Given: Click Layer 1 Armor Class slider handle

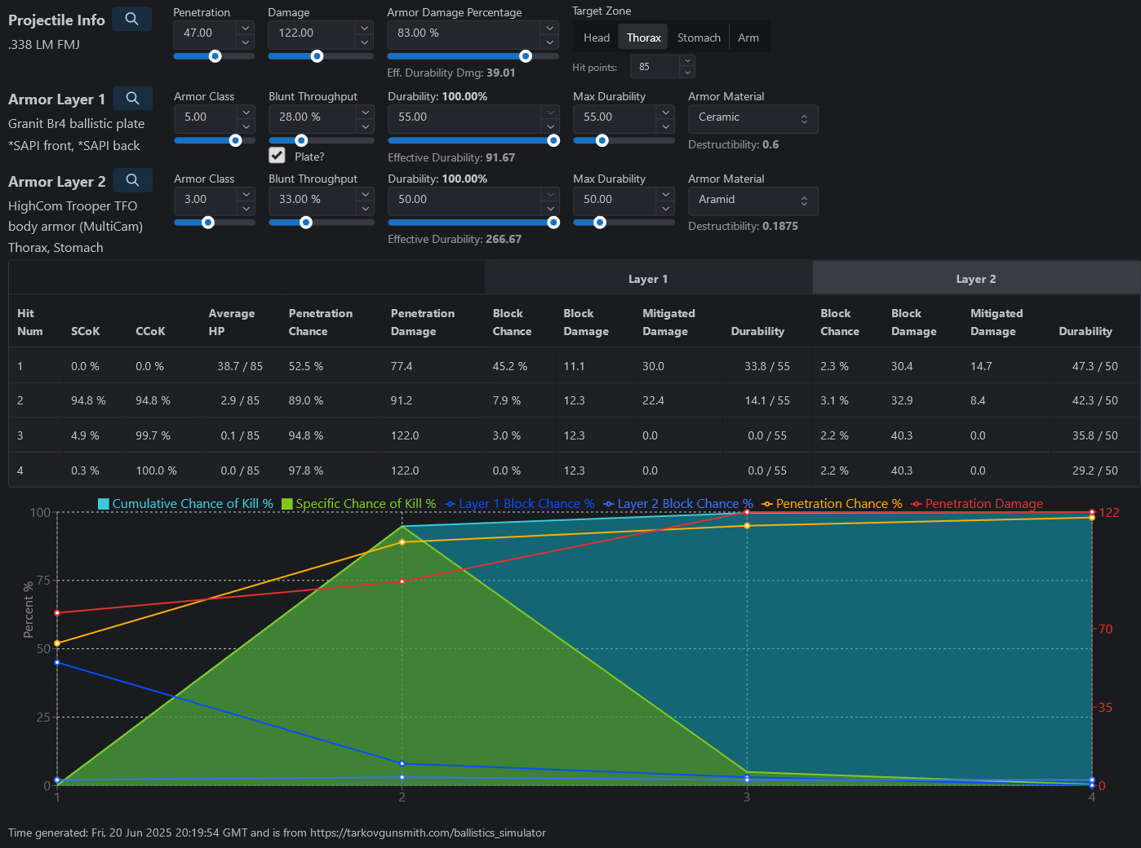Looking at the screenshot, I should [236, 140].
